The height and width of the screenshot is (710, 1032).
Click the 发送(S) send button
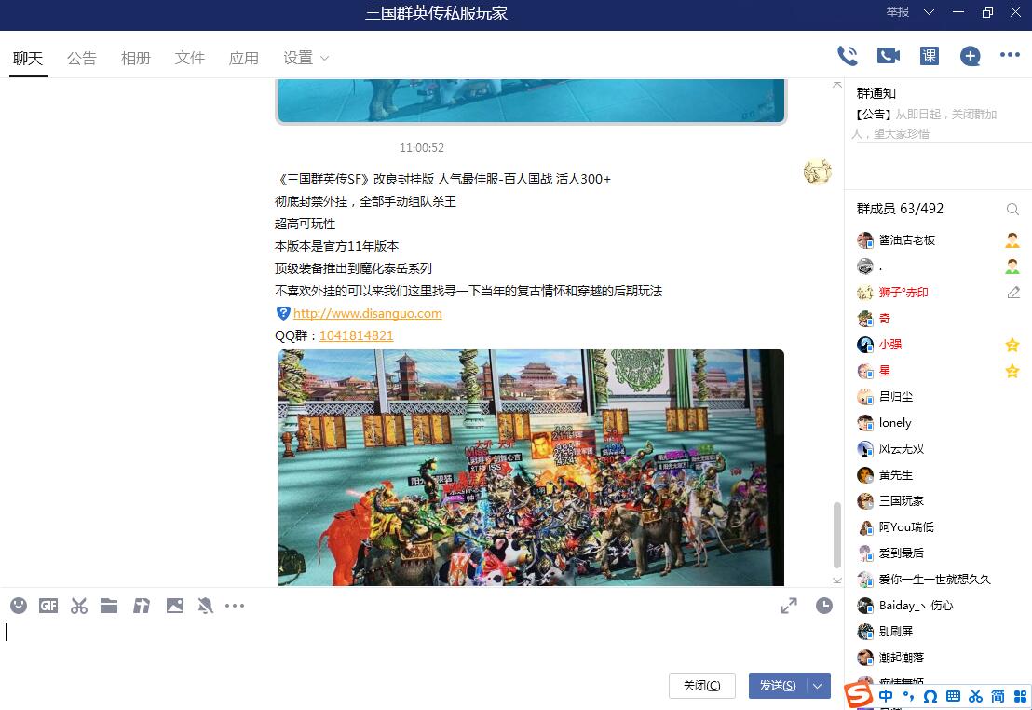pos(778,686)
